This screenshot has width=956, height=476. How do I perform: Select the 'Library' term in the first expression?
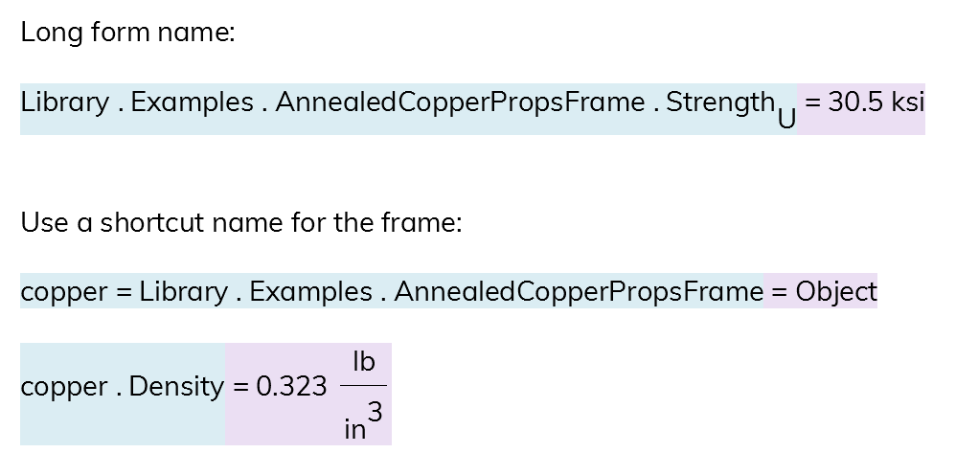pyautogui.click(x=64, y=102)
